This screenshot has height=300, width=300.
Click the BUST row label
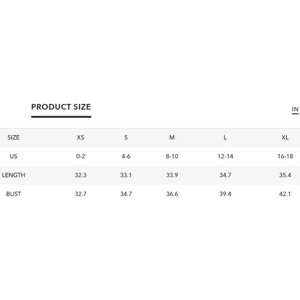13,194
